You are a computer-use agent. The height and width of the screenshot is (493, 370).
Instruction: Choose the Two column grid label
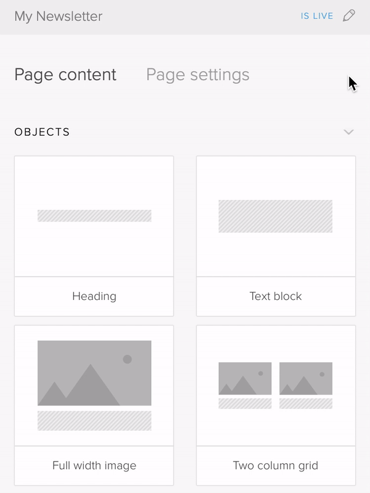point(276,465)
